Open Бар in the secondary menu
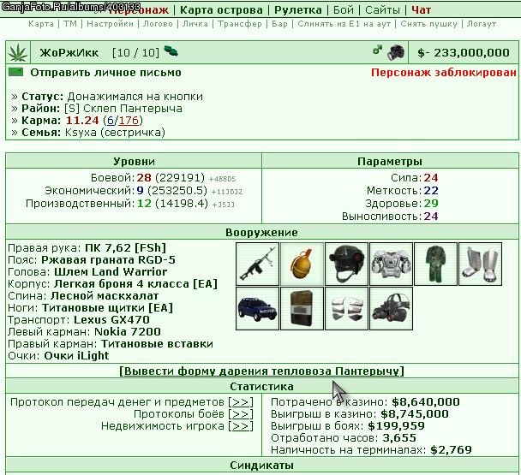This screenshot has width=521, height=475. click(x=279, y=24)
